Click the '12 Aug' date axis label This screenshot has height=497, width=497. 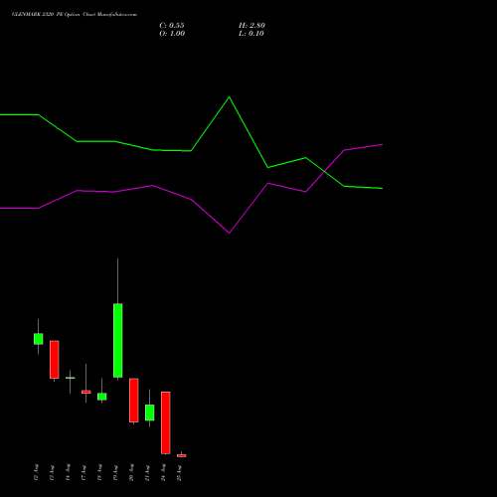pos(36,472)
